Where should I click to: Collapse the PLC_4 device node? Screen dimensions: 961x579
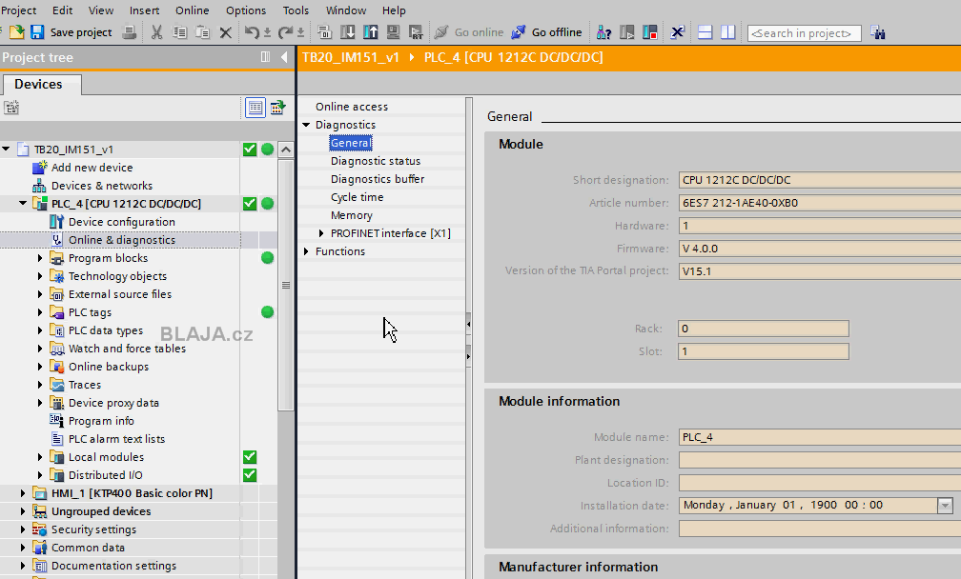pos(23,203)
